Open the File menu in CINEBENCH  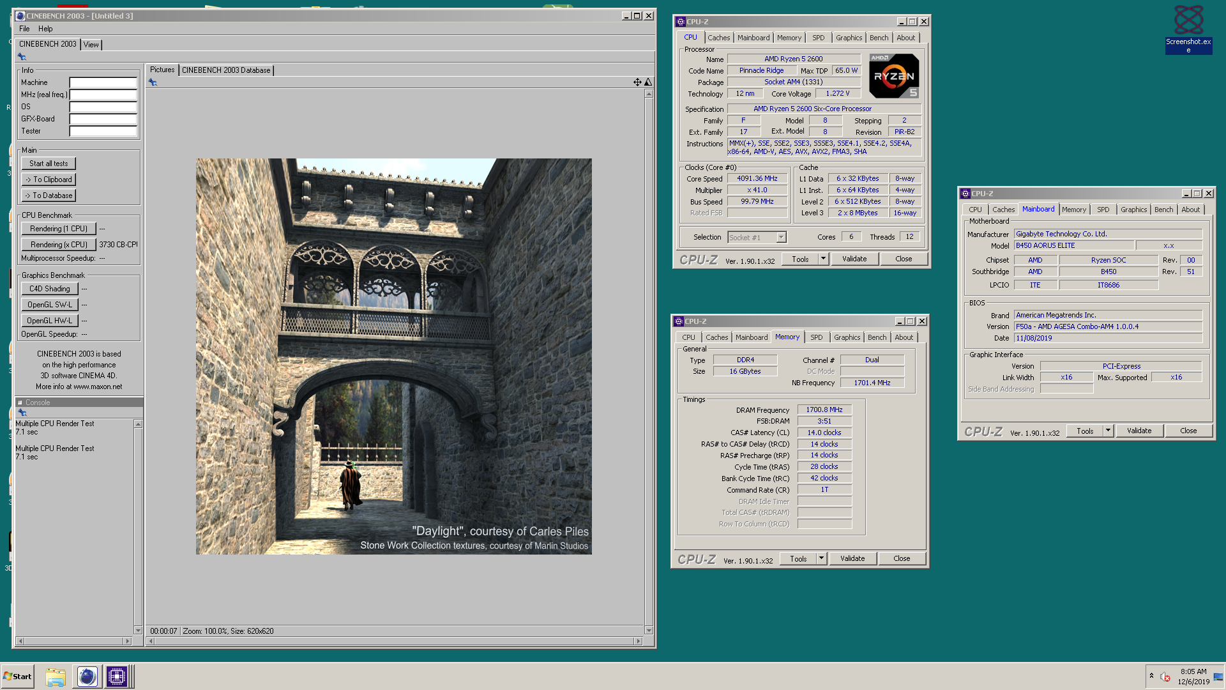(24, 29)
